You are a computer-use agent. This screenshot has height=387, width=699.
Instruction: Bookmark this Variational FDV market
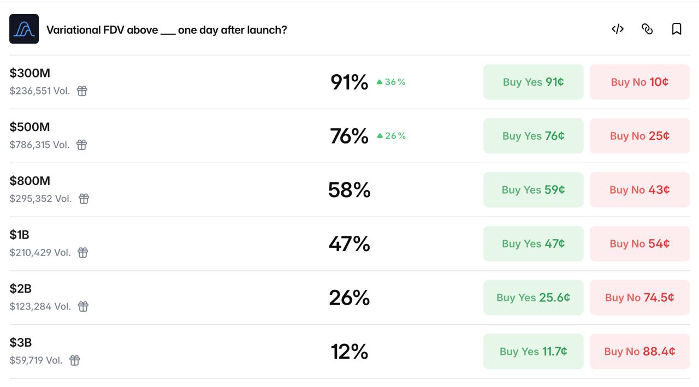(x=677, y=29)
